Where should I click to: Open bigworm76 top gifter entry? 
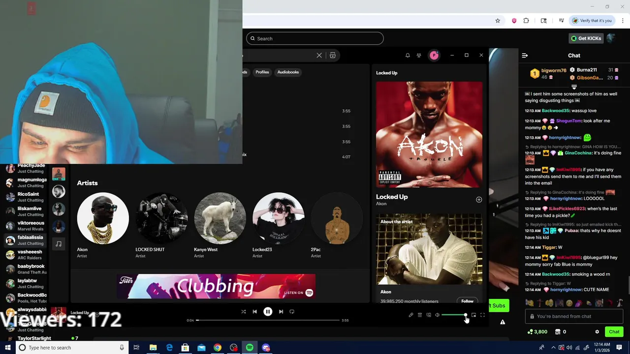[x=548, y=74]
